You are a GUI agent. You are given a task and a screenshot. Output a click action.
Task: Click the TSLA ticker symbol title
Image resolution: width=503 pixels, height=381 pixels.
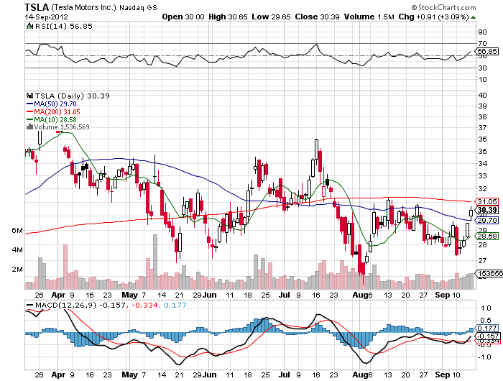tap(37, 7)
